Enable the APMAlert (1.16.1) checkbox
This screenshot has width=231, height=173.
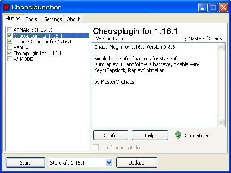pyautogui.click(x=10, y=30)
